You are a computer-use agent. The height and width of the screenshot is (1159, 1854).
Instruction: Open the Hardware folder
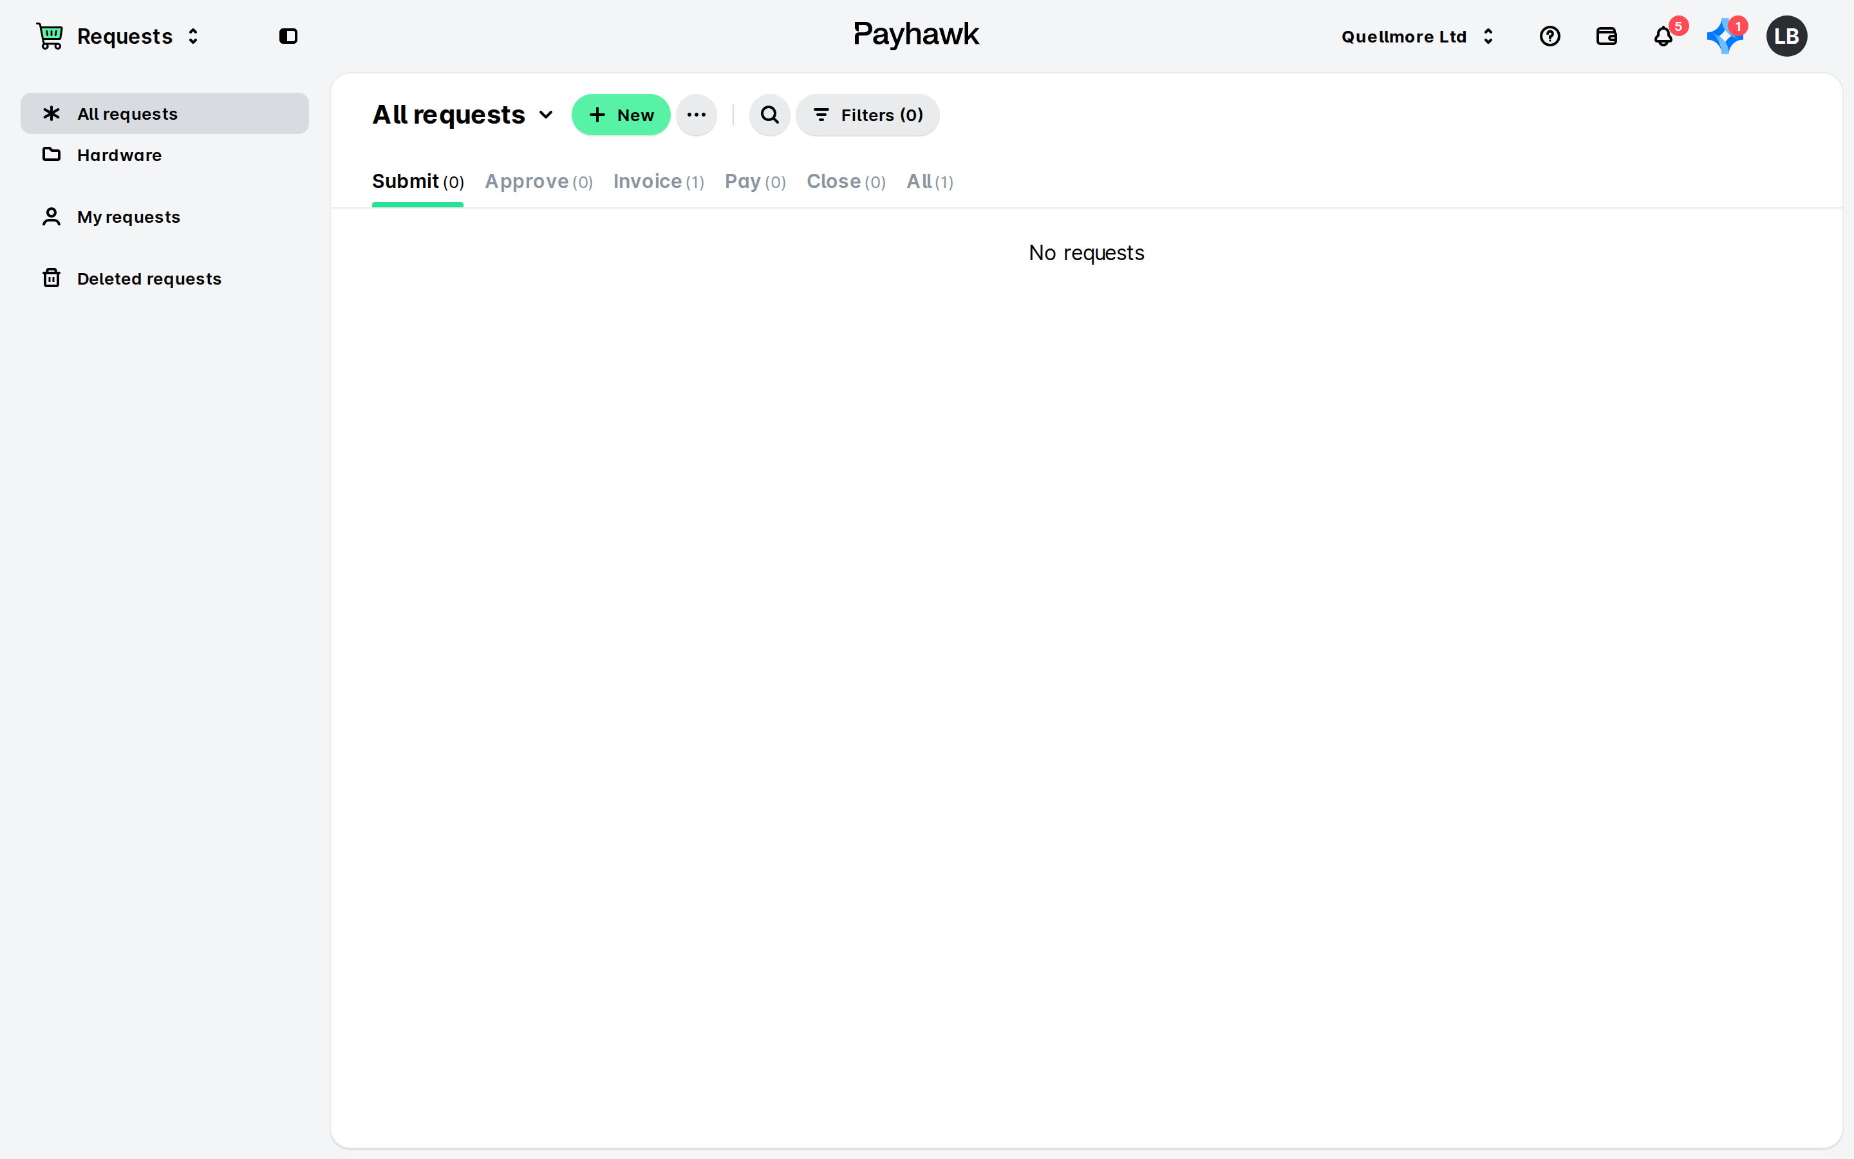[165, 155]
